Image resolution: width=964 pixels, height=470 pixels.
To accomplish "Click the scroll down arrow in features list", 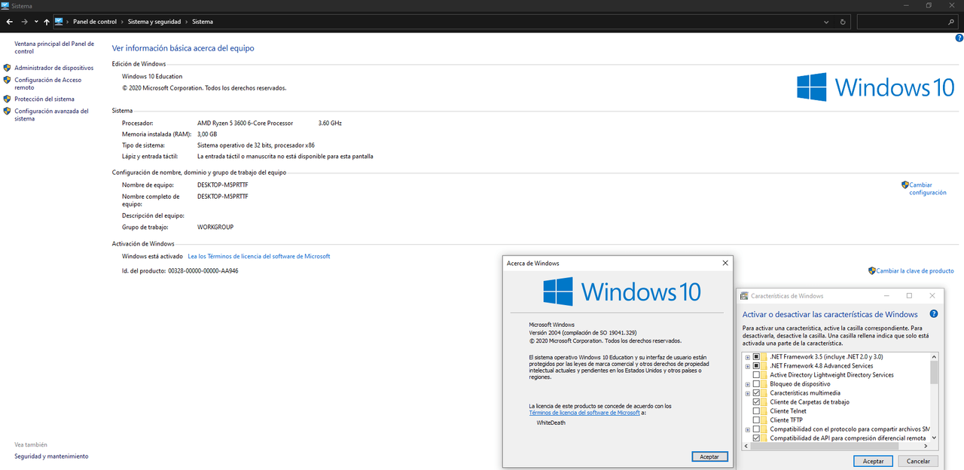I will point(935,438).
